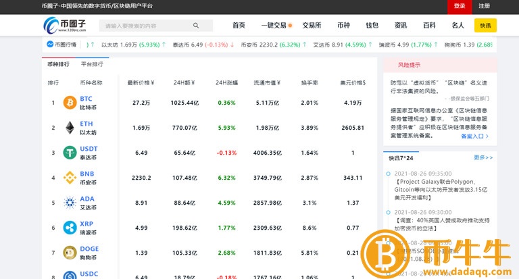Open the 名人 celebrities menu

coord(458,26)
